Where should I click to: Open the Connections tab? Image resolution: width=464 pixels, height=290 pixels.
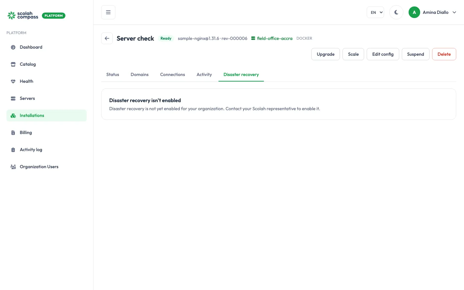(172, 74)
